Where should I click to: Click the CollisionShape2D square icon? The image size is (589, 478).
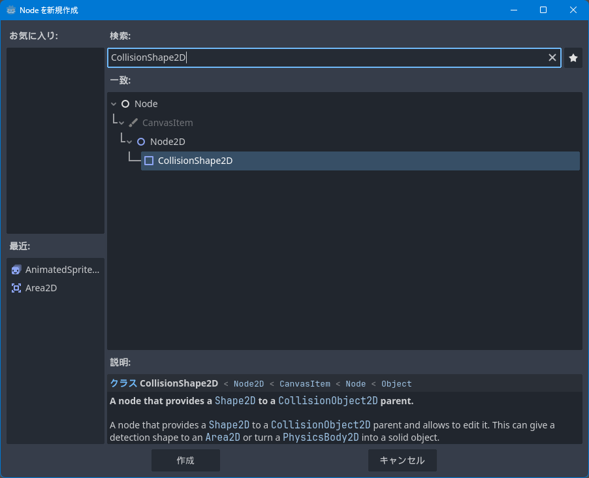pyautogui.click(x=149, y=161)
